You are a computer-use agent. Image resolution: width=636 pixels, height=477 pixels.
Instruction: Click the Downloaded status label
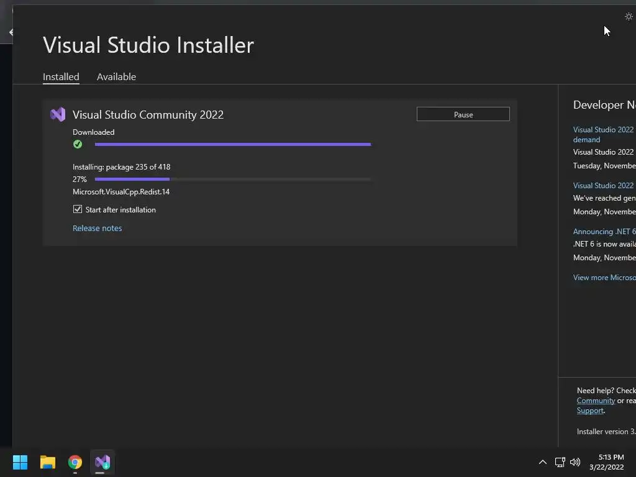[x=94, y=132]
